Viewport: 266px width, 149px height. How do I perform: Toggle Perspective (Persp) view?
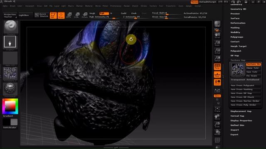click(x=217, y=67)
